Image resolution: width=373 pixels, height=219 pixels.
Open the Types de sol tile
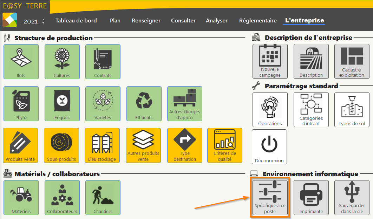point(352,110)
